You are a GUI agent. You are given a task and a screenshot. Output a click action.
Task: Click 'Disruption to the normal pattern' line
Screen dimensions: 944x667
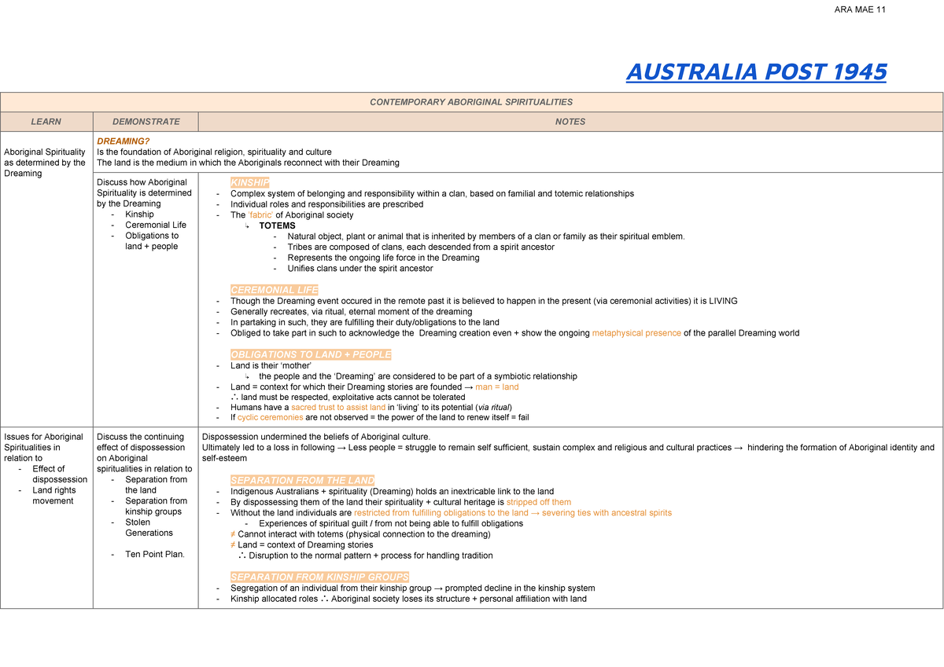tap(371, 555)
